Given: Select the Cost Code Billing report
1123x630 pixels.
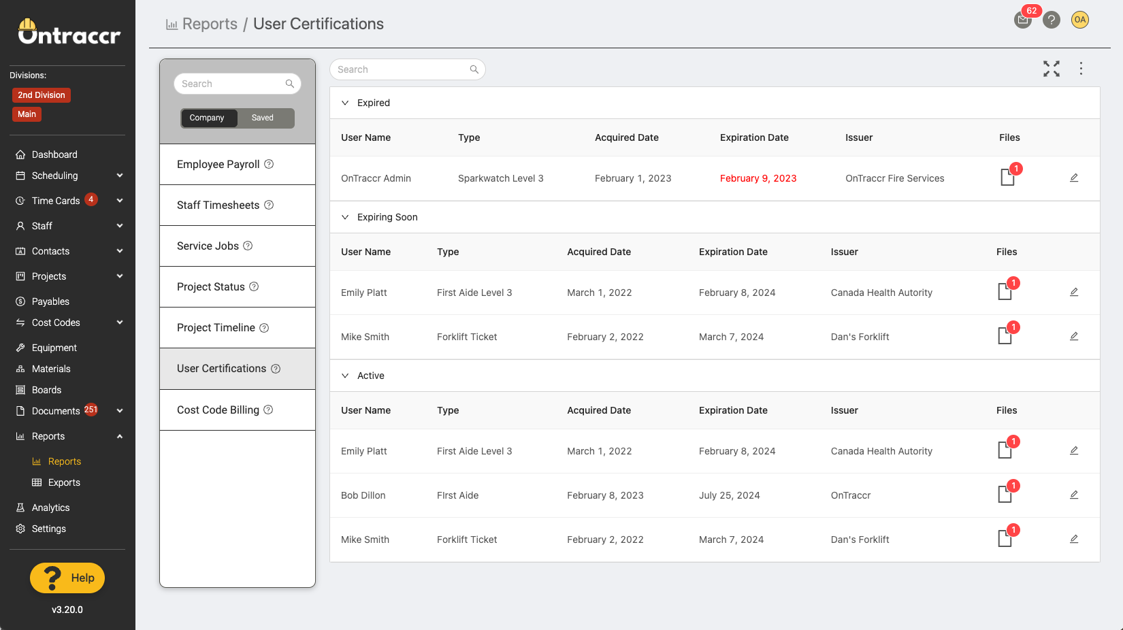Looking at the screenshot, I should 238,410.
